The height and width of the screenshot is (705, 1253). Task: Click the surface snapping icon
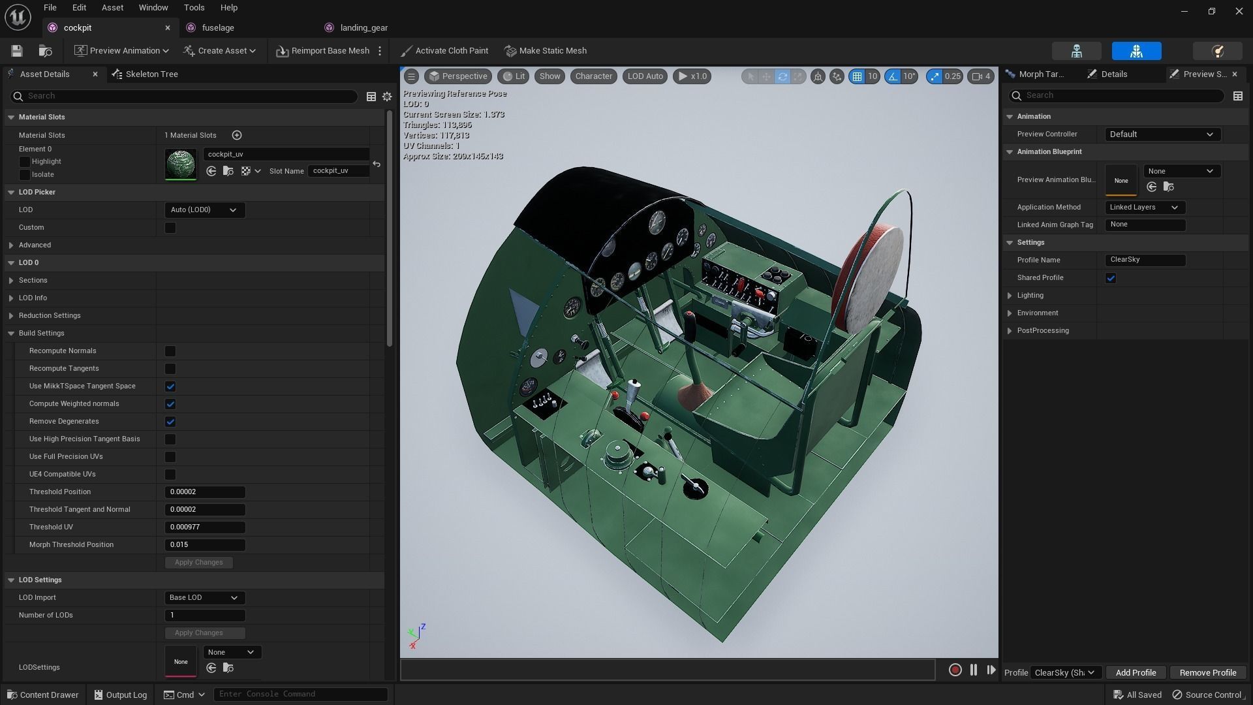(x=837, y=76)
